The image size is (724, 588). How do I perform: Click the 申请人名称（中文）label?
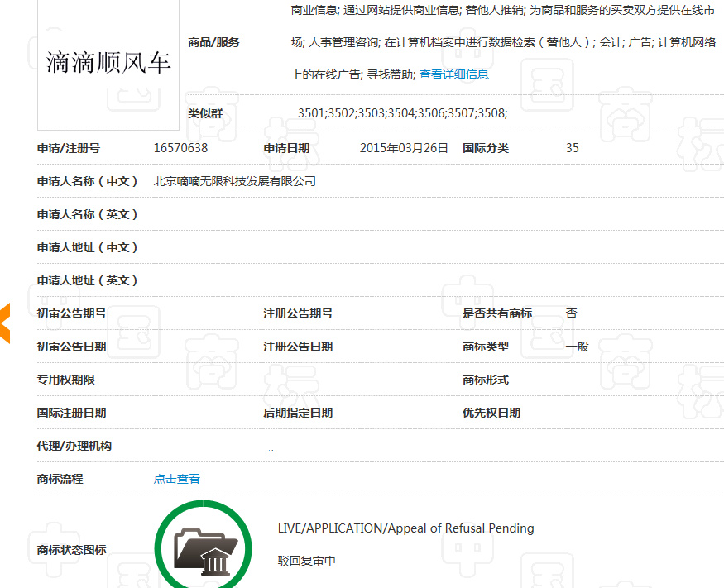tap(87, 181)
